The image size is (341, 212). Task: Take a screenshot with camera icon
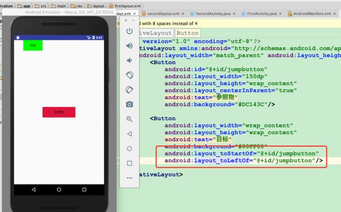[130, 104]
